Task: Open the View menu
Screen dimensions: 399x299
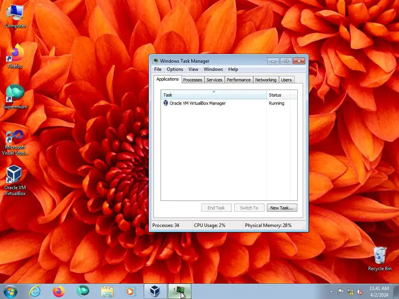Action: click(193, 69)
